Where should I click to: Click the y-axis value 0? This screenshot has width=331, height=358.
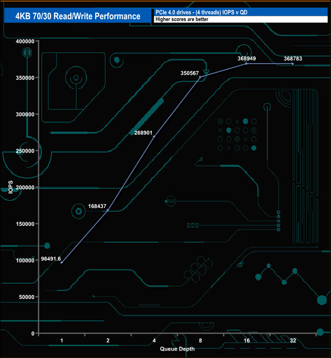point(33,334)
